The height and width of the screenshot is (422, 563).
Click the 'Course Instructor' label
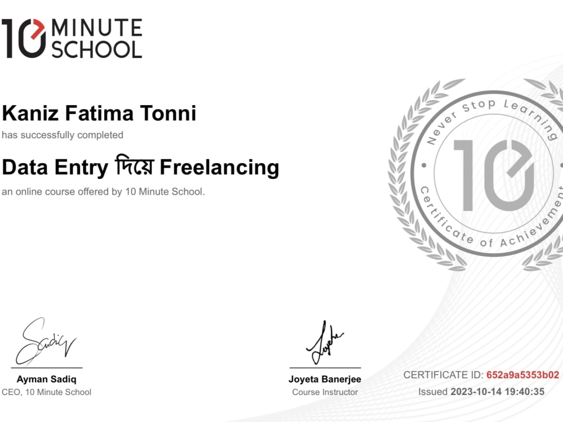(x=325, y=392)
